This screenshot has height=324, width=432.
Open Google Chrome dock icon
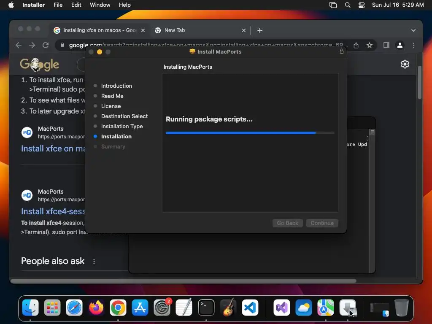point(118,308)
